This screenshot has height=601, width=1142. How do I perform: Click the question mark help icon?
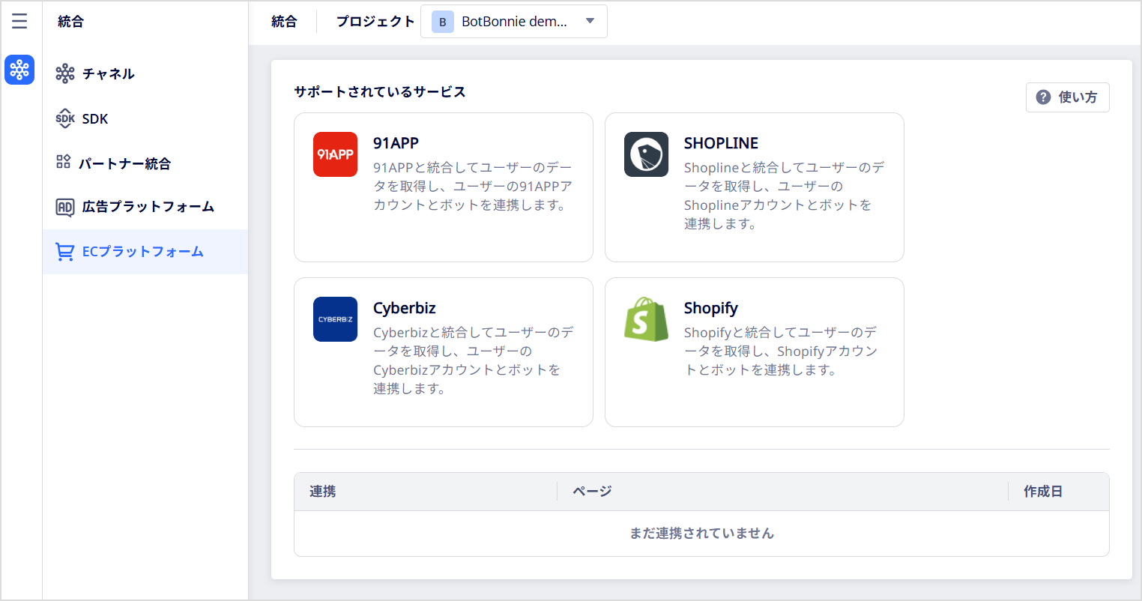coord(1043,97)
